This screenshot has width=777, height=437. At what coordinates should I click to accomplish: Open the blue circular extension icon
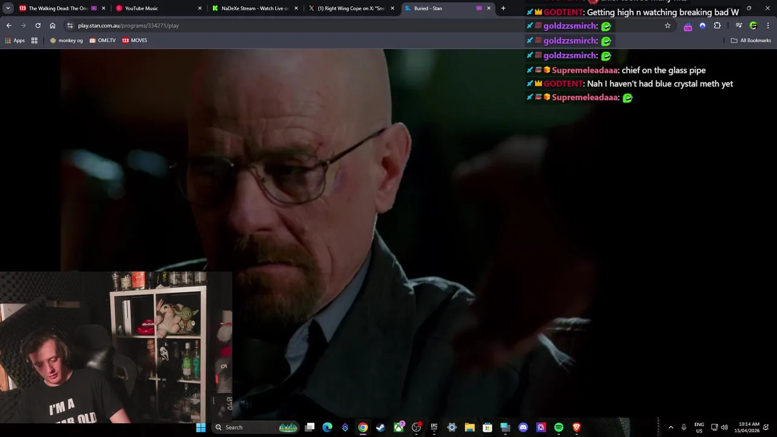coord(702,25)
